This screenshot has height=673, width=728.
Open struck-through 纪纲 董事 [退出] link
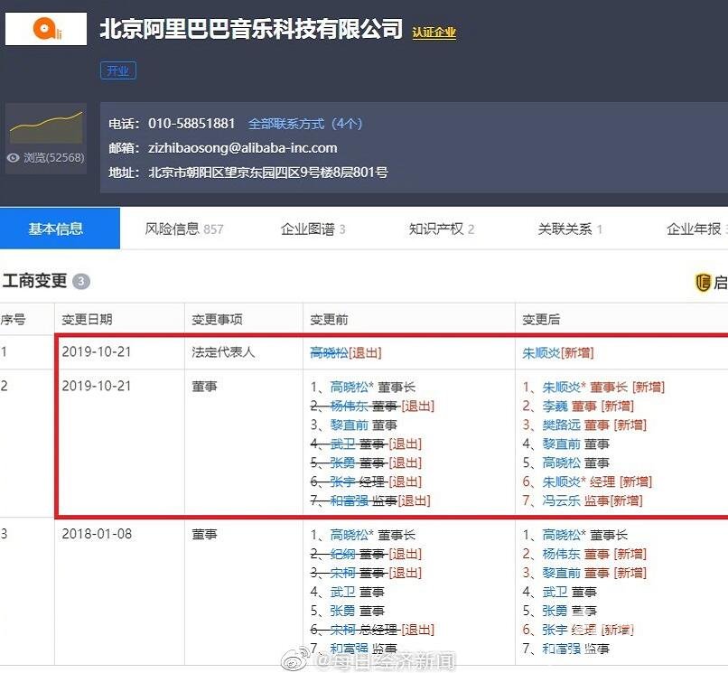point(366,554)
